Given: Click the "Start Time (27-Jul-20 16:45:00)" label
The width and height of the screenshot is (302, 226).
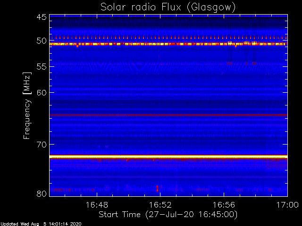Looking at the screenshot, I should coord(168,215).
